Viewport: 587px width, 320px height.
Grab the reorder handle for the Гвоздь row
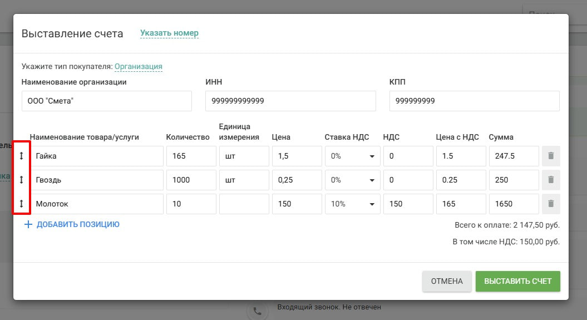(x=21, y=180)
